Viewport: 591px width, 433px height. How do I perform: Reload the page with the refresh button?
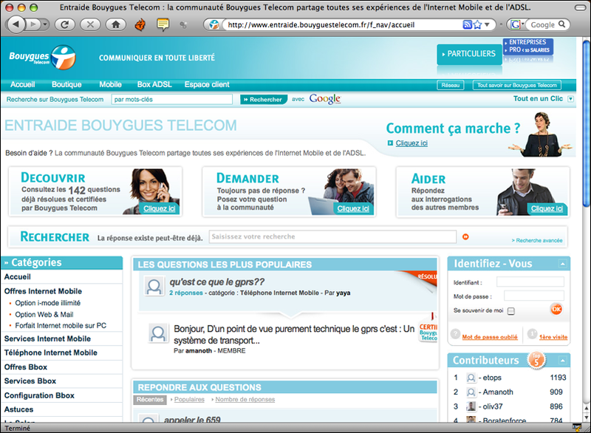65,24
